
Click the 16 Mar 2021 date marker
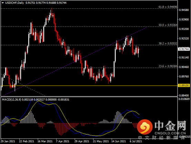pos(45,141)
